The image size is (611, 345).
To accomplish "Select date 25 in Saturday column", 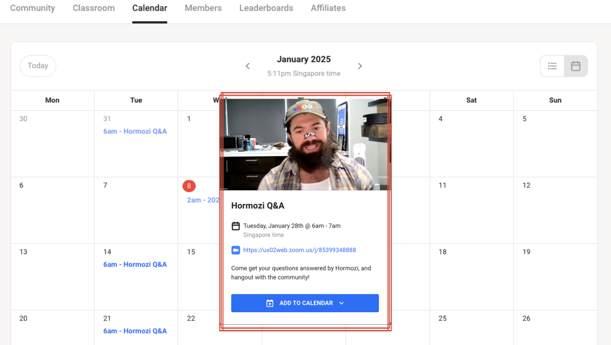I will [x=442, y=318].
